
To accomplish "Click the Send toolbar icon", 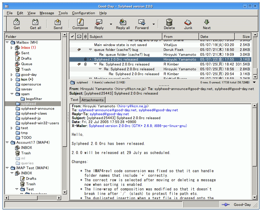I will point(58,22).
